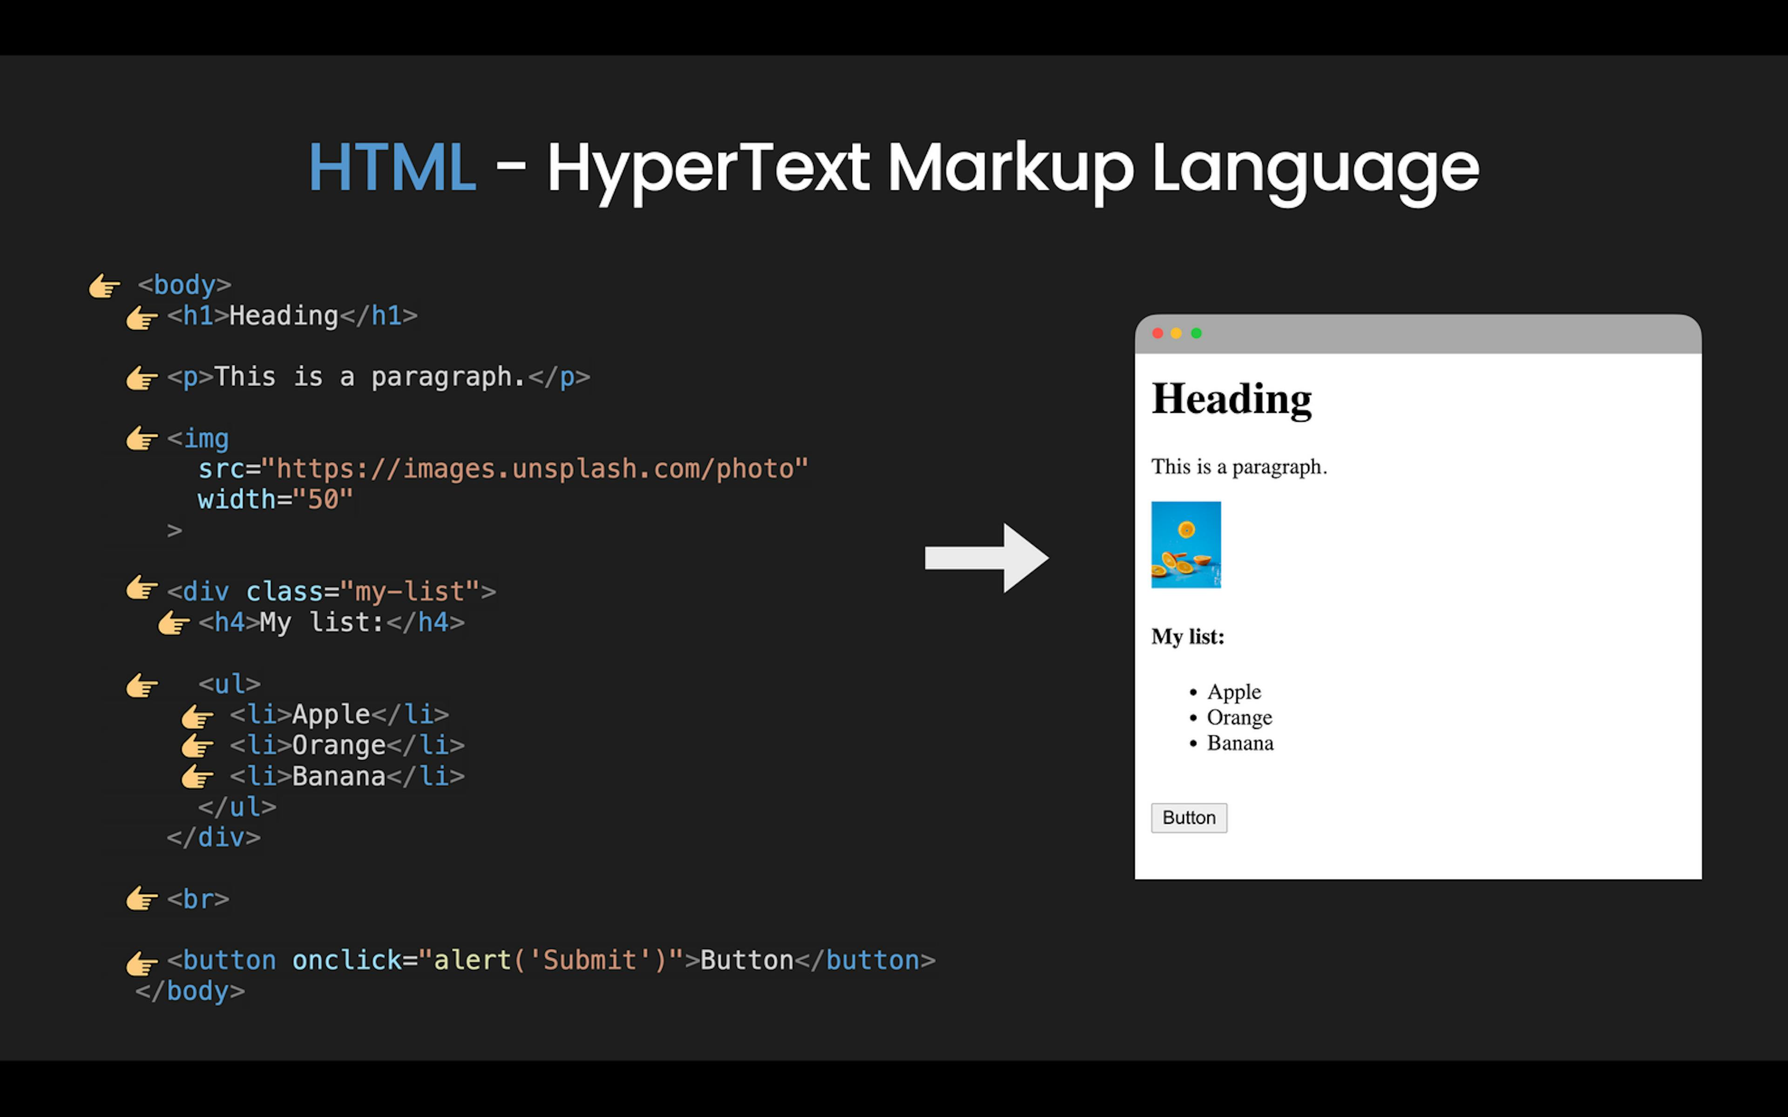Click the <div class="my-list"> code line
Screen dimensions: 1788x1117
tap(332, 592)
